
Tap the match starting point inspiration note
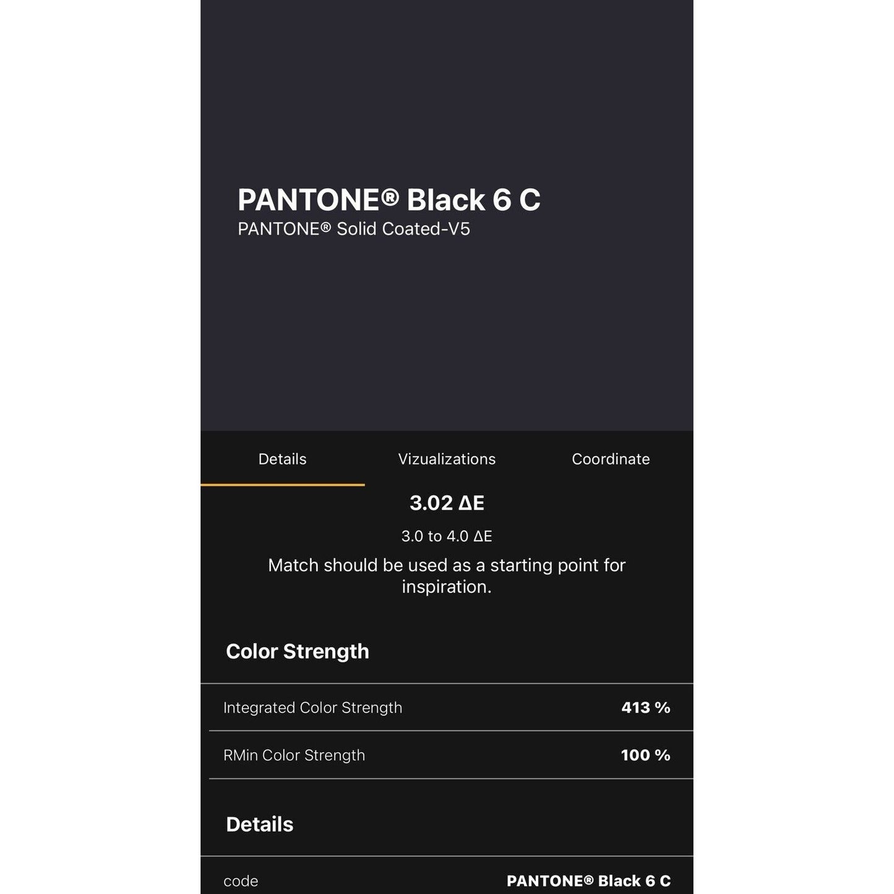[x=447, y=576]
